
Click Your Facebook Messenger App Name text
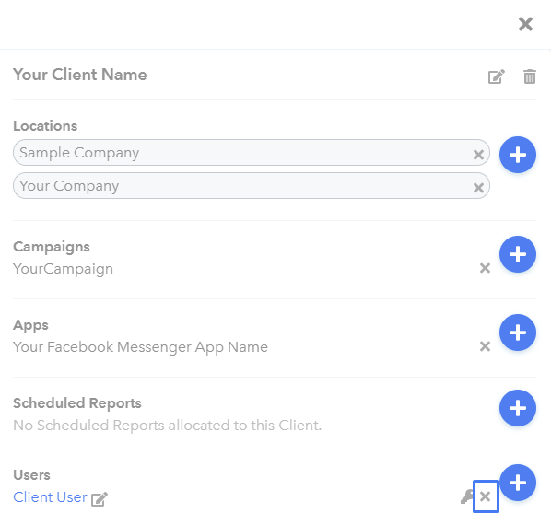(140, 347)
